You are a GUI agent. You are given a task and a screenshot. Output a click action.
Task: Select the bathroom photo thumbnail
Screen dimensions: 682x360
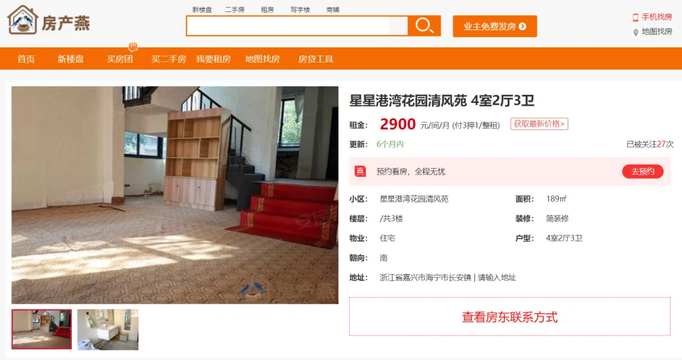[108, 329]
